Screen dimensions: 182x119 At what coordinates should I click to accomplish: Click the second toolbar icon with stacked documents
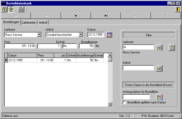coord(11,9)
